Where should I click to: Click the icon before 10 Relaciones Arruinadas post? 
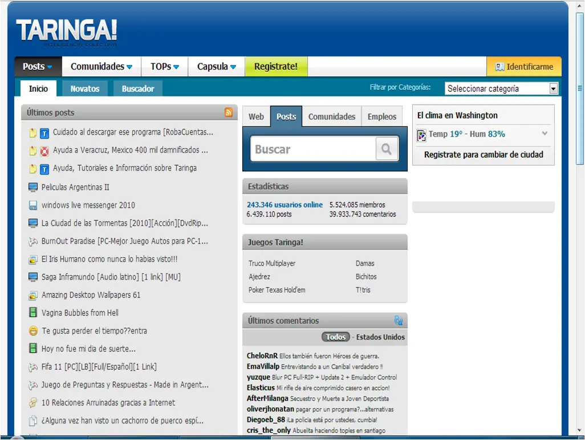point(33,403)
